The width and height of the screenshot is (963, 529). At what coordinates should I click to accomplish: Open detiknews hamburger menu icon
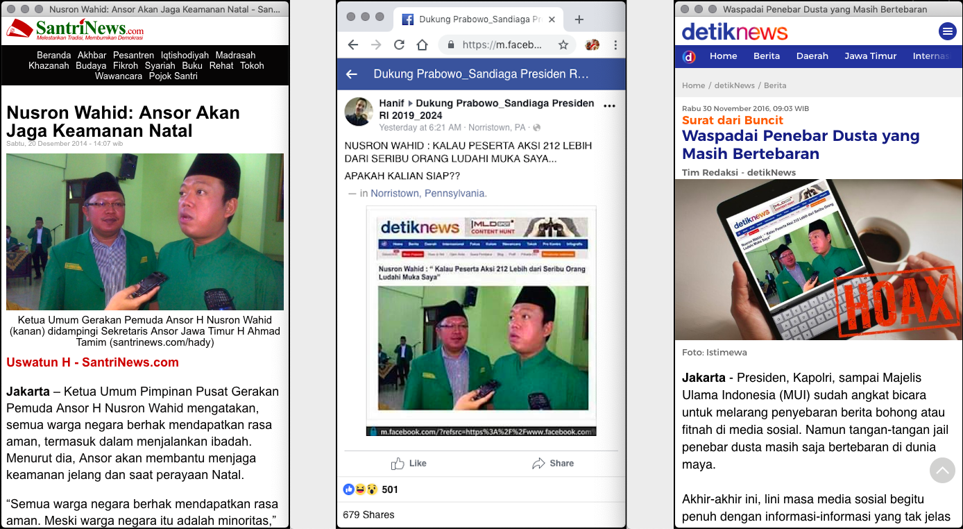[x=947, y=31]
